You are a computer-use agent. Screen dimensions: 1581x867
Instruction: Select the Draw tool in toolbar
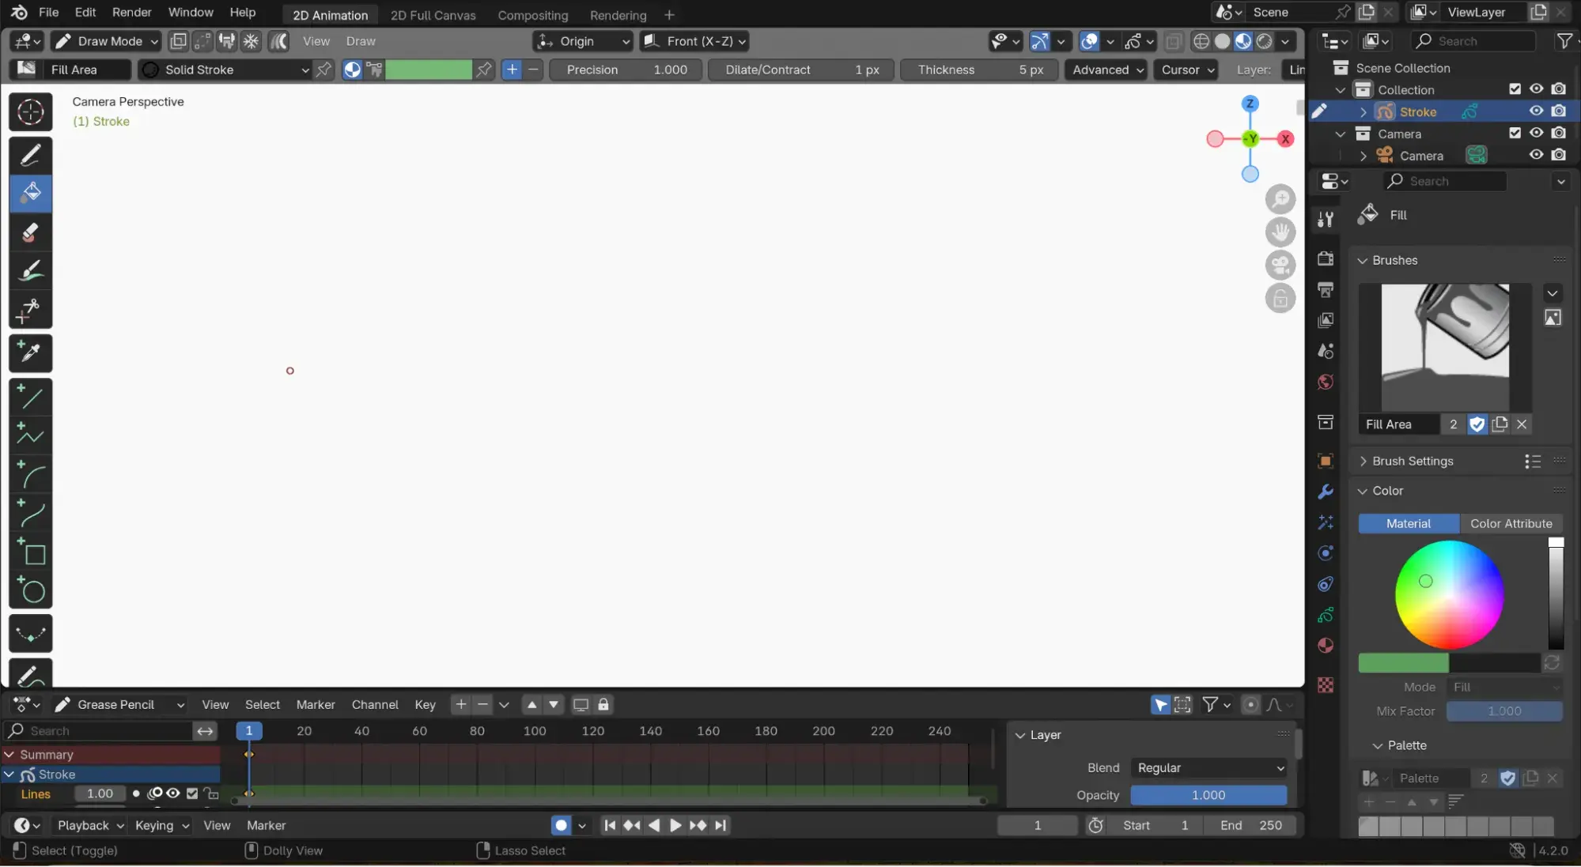pos(30,153)
